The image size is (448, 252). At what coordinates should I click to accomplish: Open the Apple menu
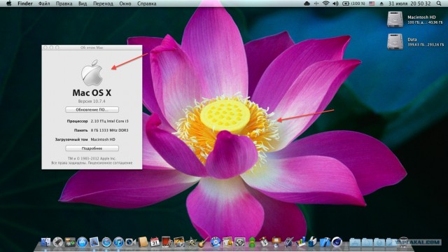(9, 3)
